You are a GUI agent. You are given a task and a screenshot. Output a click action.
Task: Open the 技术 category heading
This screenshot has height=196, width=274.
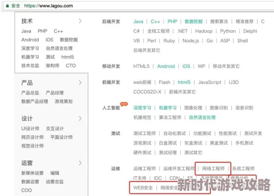[x=27, y=21]
